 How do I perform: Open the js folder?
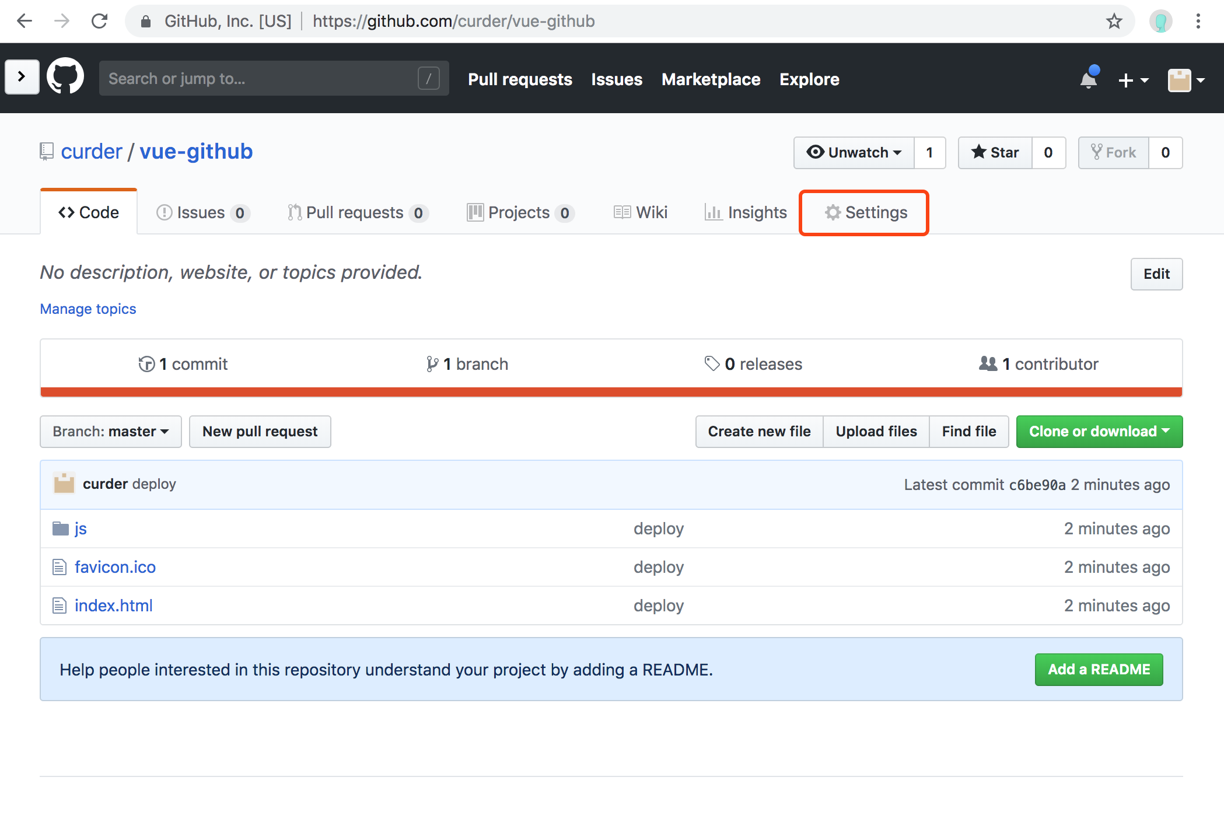point(81,528)
